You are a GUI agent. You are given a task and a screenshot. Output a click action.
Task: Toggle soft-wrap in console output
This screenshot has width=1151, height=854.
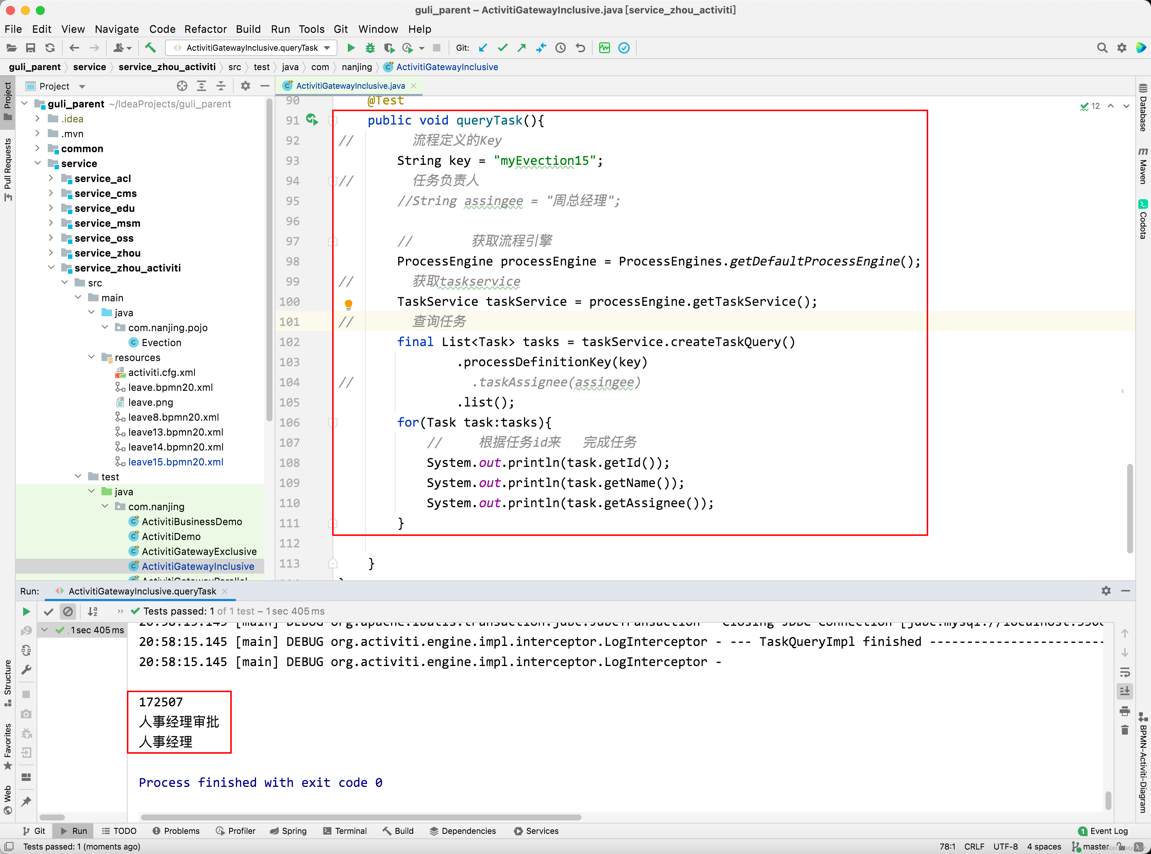point(1125,672)
